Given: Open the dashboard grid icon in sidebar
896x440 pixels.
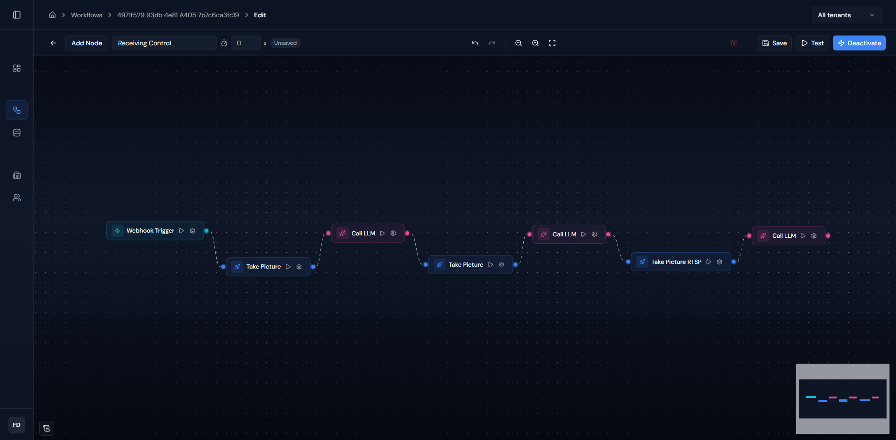Looking at the screenshot, I should [x=17, y=68].
